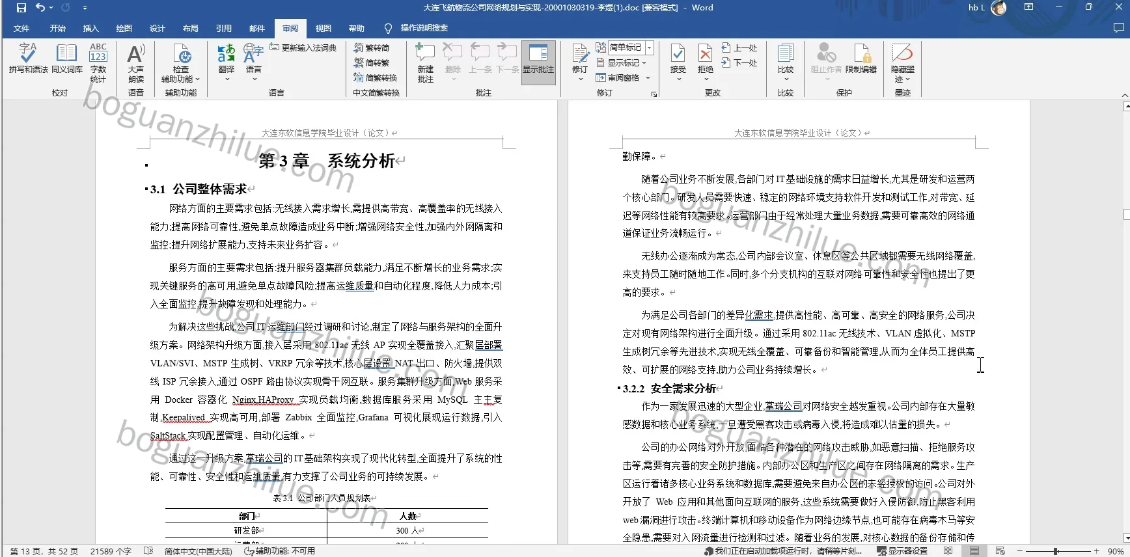Run the Spelling and Grammar check (拼写和语法)

(x=28, y=59)
